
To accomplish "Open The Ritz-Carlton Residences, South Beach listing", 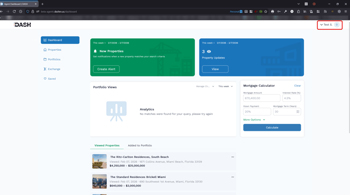I will coord(139,157).
